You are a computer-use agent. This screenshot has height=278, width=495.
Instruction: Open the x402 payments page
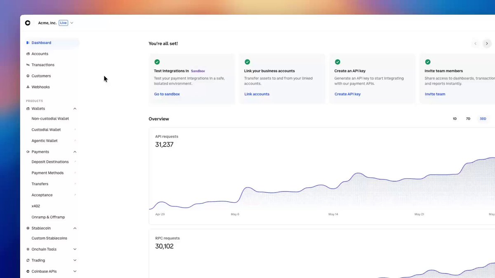[x=36, y=206]
